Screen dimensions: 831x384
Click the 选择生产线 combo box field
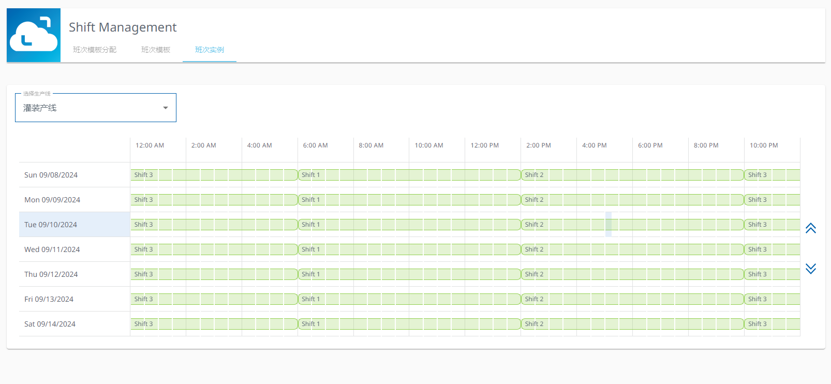pyautogui.click(x=88, y=108)
